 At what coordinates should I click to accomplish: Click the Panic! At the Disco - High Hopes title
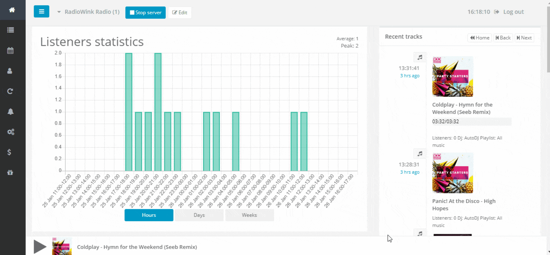pos(464,205)
